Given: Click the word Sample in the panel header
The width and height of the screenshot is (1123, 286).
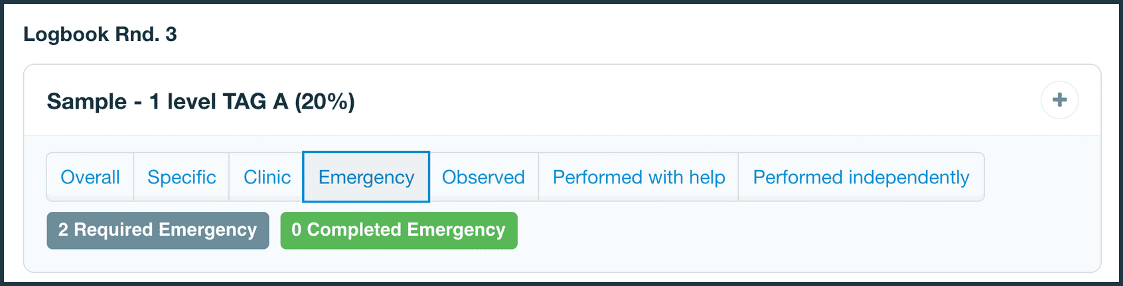Looking at the screenshot, I should pyautogui.click(x=86, y=101).
